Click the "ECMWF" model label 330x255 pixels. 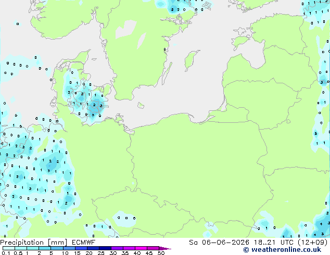tap(84, 243)
